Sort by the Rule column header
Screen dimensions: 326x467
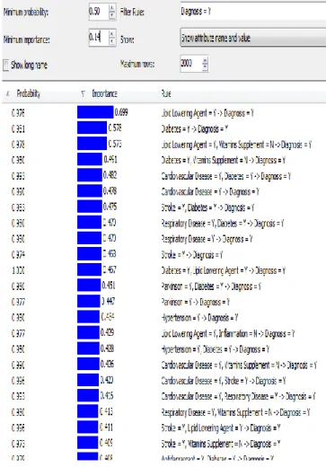click(166, 93)
